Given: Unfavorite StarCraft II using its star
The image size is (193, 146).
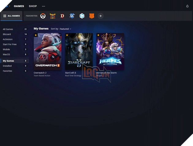Looking at the screenshot, I should tap(67, 35).
